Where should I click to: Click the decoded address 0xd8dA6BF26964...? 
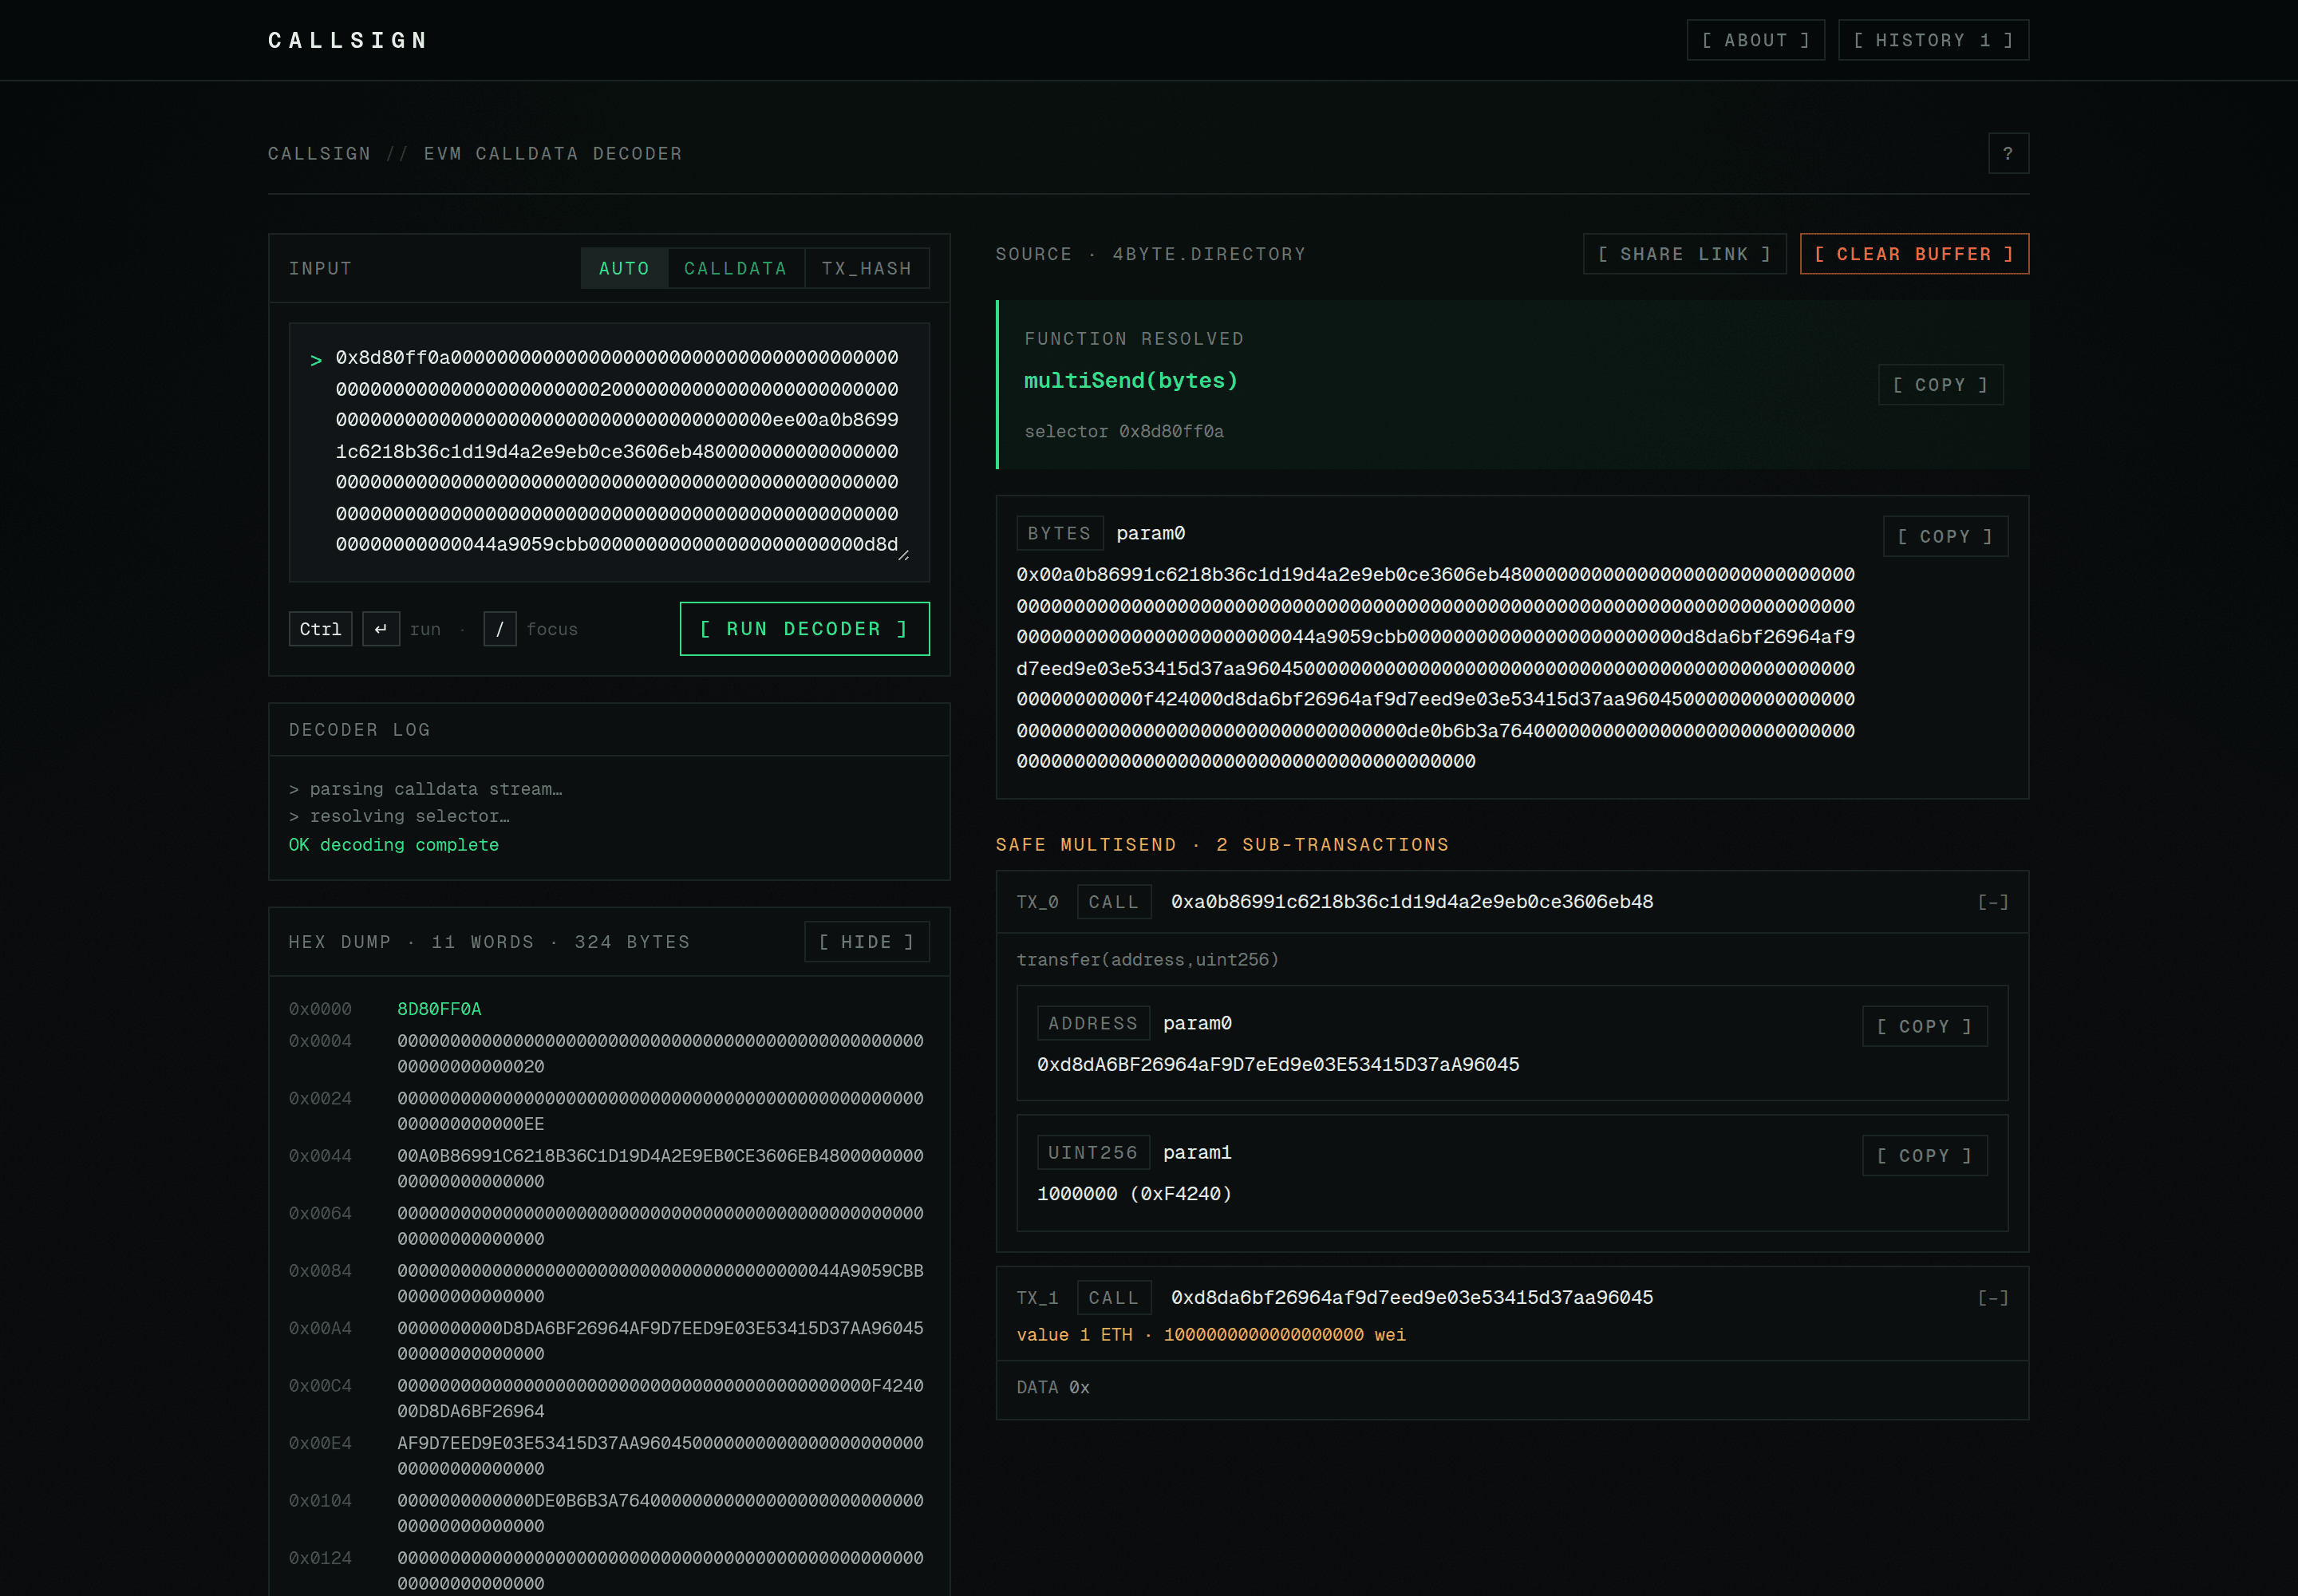tap(1278, 1064)
